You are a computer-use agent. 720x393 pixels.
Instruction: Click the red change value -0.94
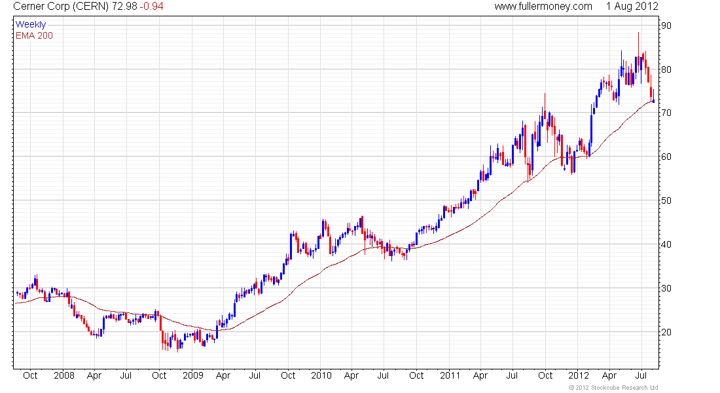[x=152, y=7]
